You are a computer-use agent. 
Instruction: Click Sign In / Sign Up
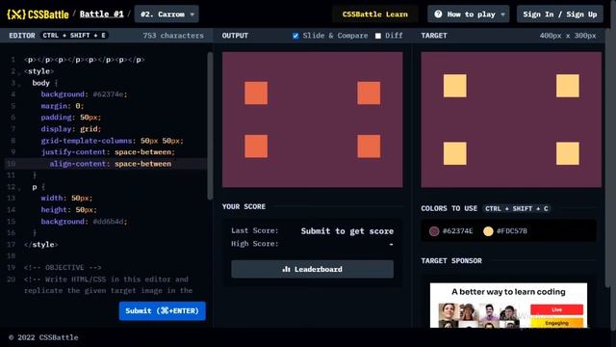[560, 14]
